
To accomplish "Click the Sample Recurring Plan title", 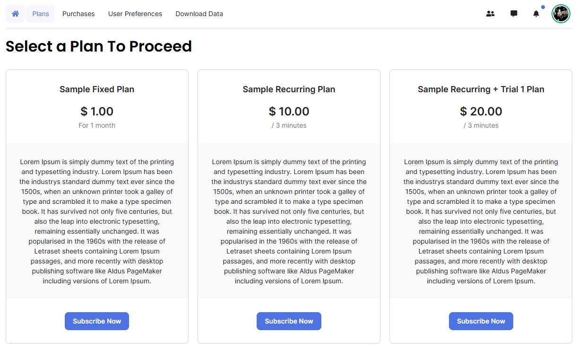I will 289,89.
